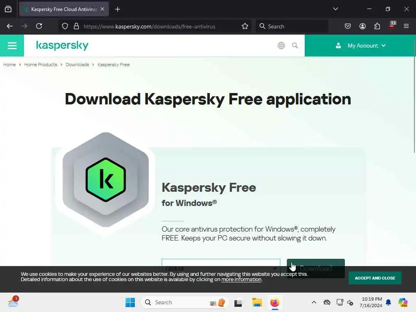Click the browser forward arrow
Screen dimensions: 416x312
tap(24, 26)
